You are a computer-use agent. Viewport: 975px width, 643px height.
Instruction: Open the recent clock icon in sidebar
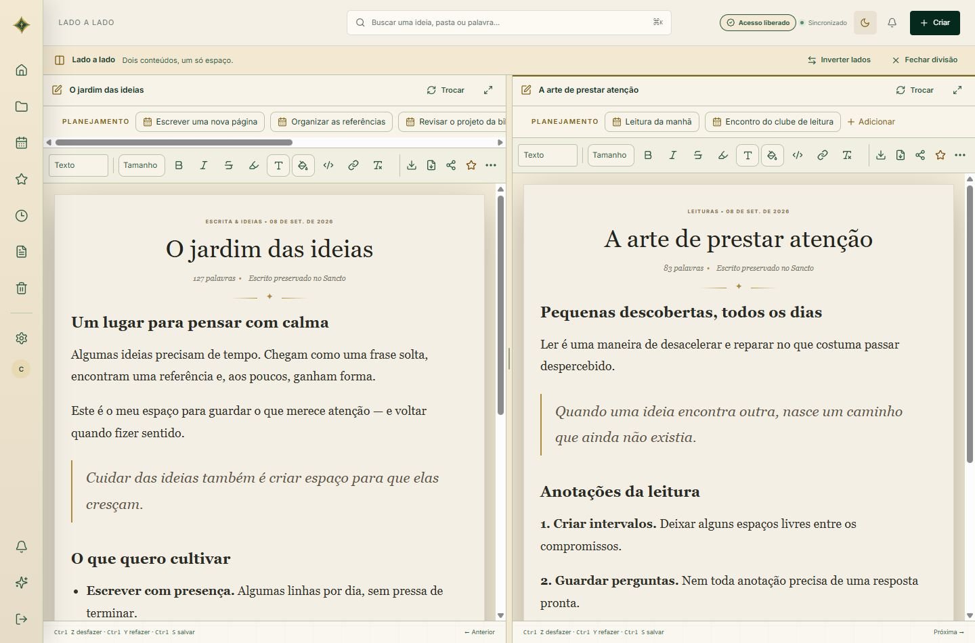click(x=22, y=216)
